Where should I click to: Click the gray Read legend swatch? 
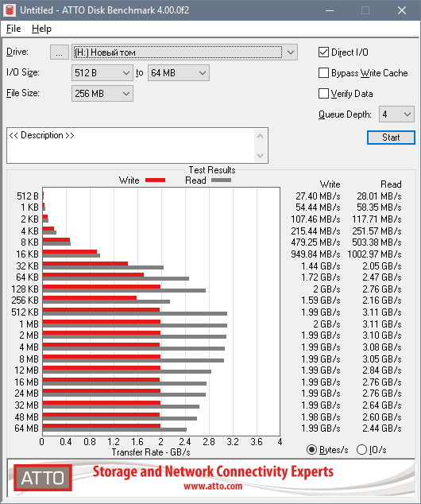click(x=222, y=180)
